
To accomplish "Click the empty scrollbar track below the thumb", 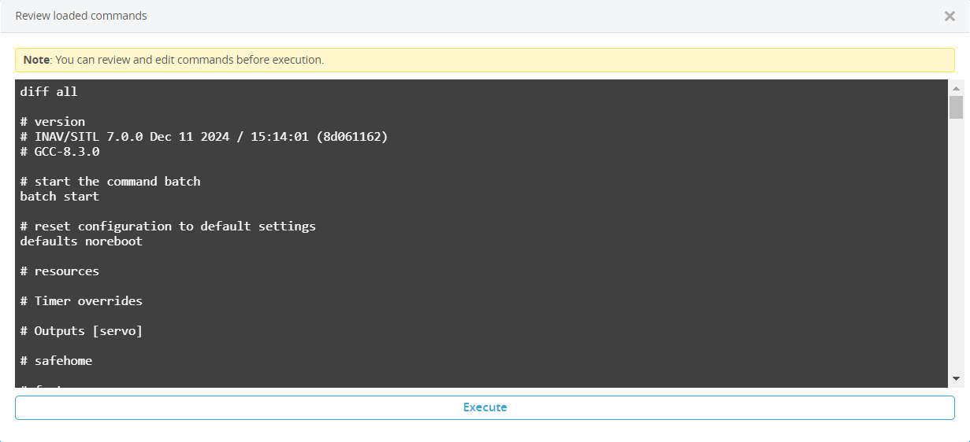I will pyautogui.click(x=956, y=252).
